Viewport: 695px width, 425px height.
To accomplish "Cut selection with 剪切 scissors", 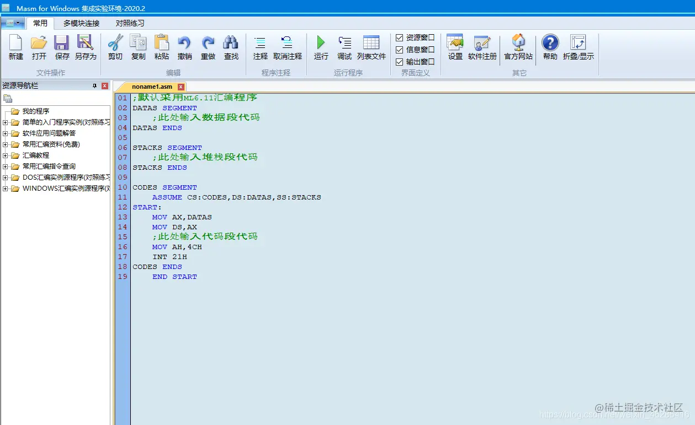I will pos(115,47).
